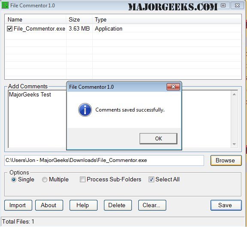Click the file path input field
This screenshot has width=247, height=227.
[104, 160]
